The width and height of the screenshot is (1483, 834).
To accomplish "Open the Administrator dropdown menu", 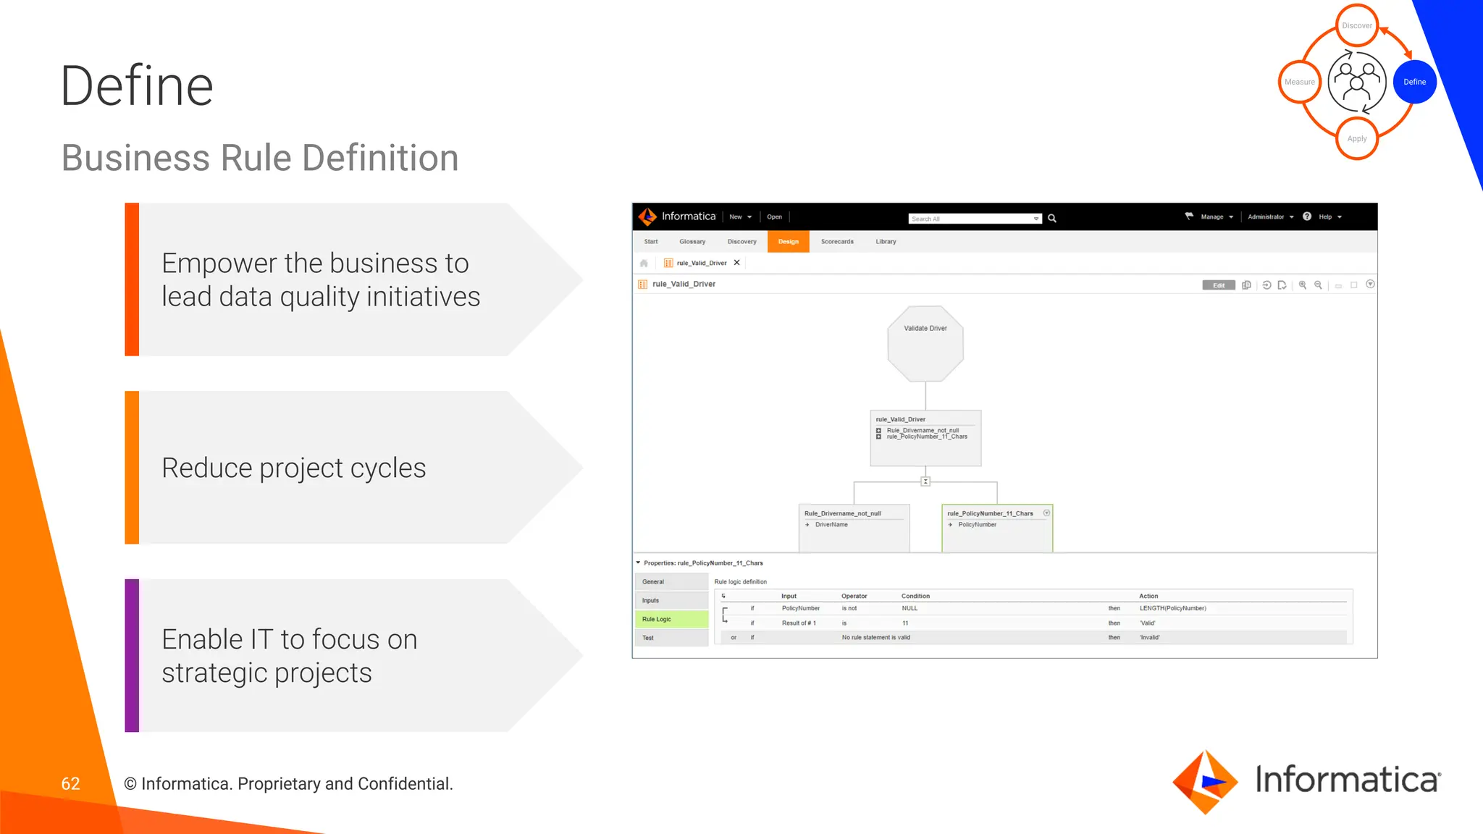I will 1270,216.
